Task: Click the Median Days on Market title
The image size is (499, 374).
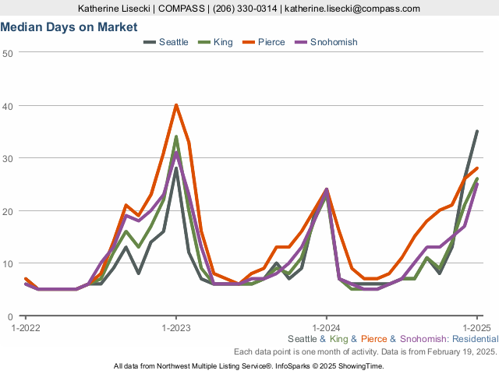Action: click(x=69, y=27)
